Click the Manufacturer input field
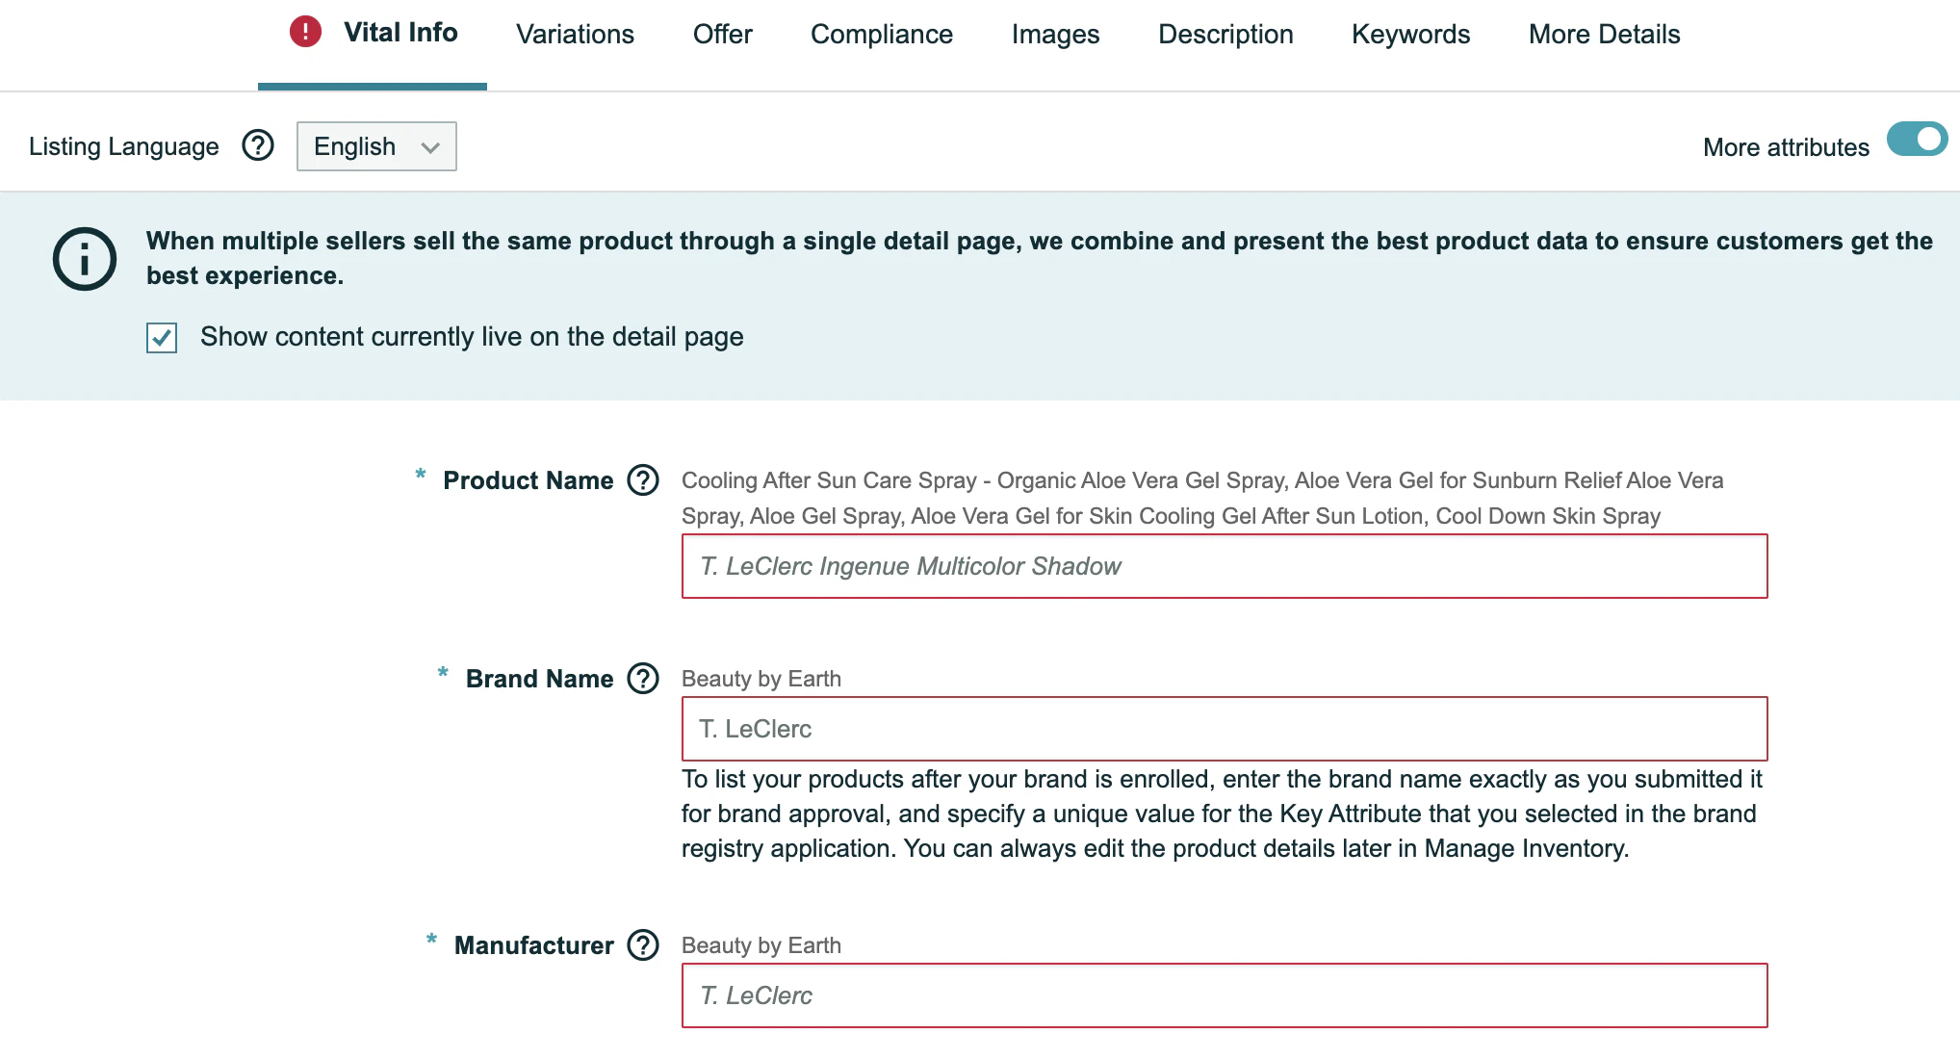Viewport: 1960px width, 1059px height. (1225, 995)
